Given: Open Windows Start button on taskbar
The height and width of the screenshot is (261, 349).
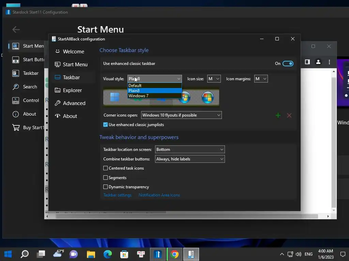Looking at the screenshot, I should pyautogui.click(x=8, y=254).
